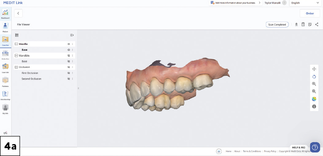This screenshot has height=156, width=323.
Task: Show the First Occlusion scan
Action: pos(68,73)
